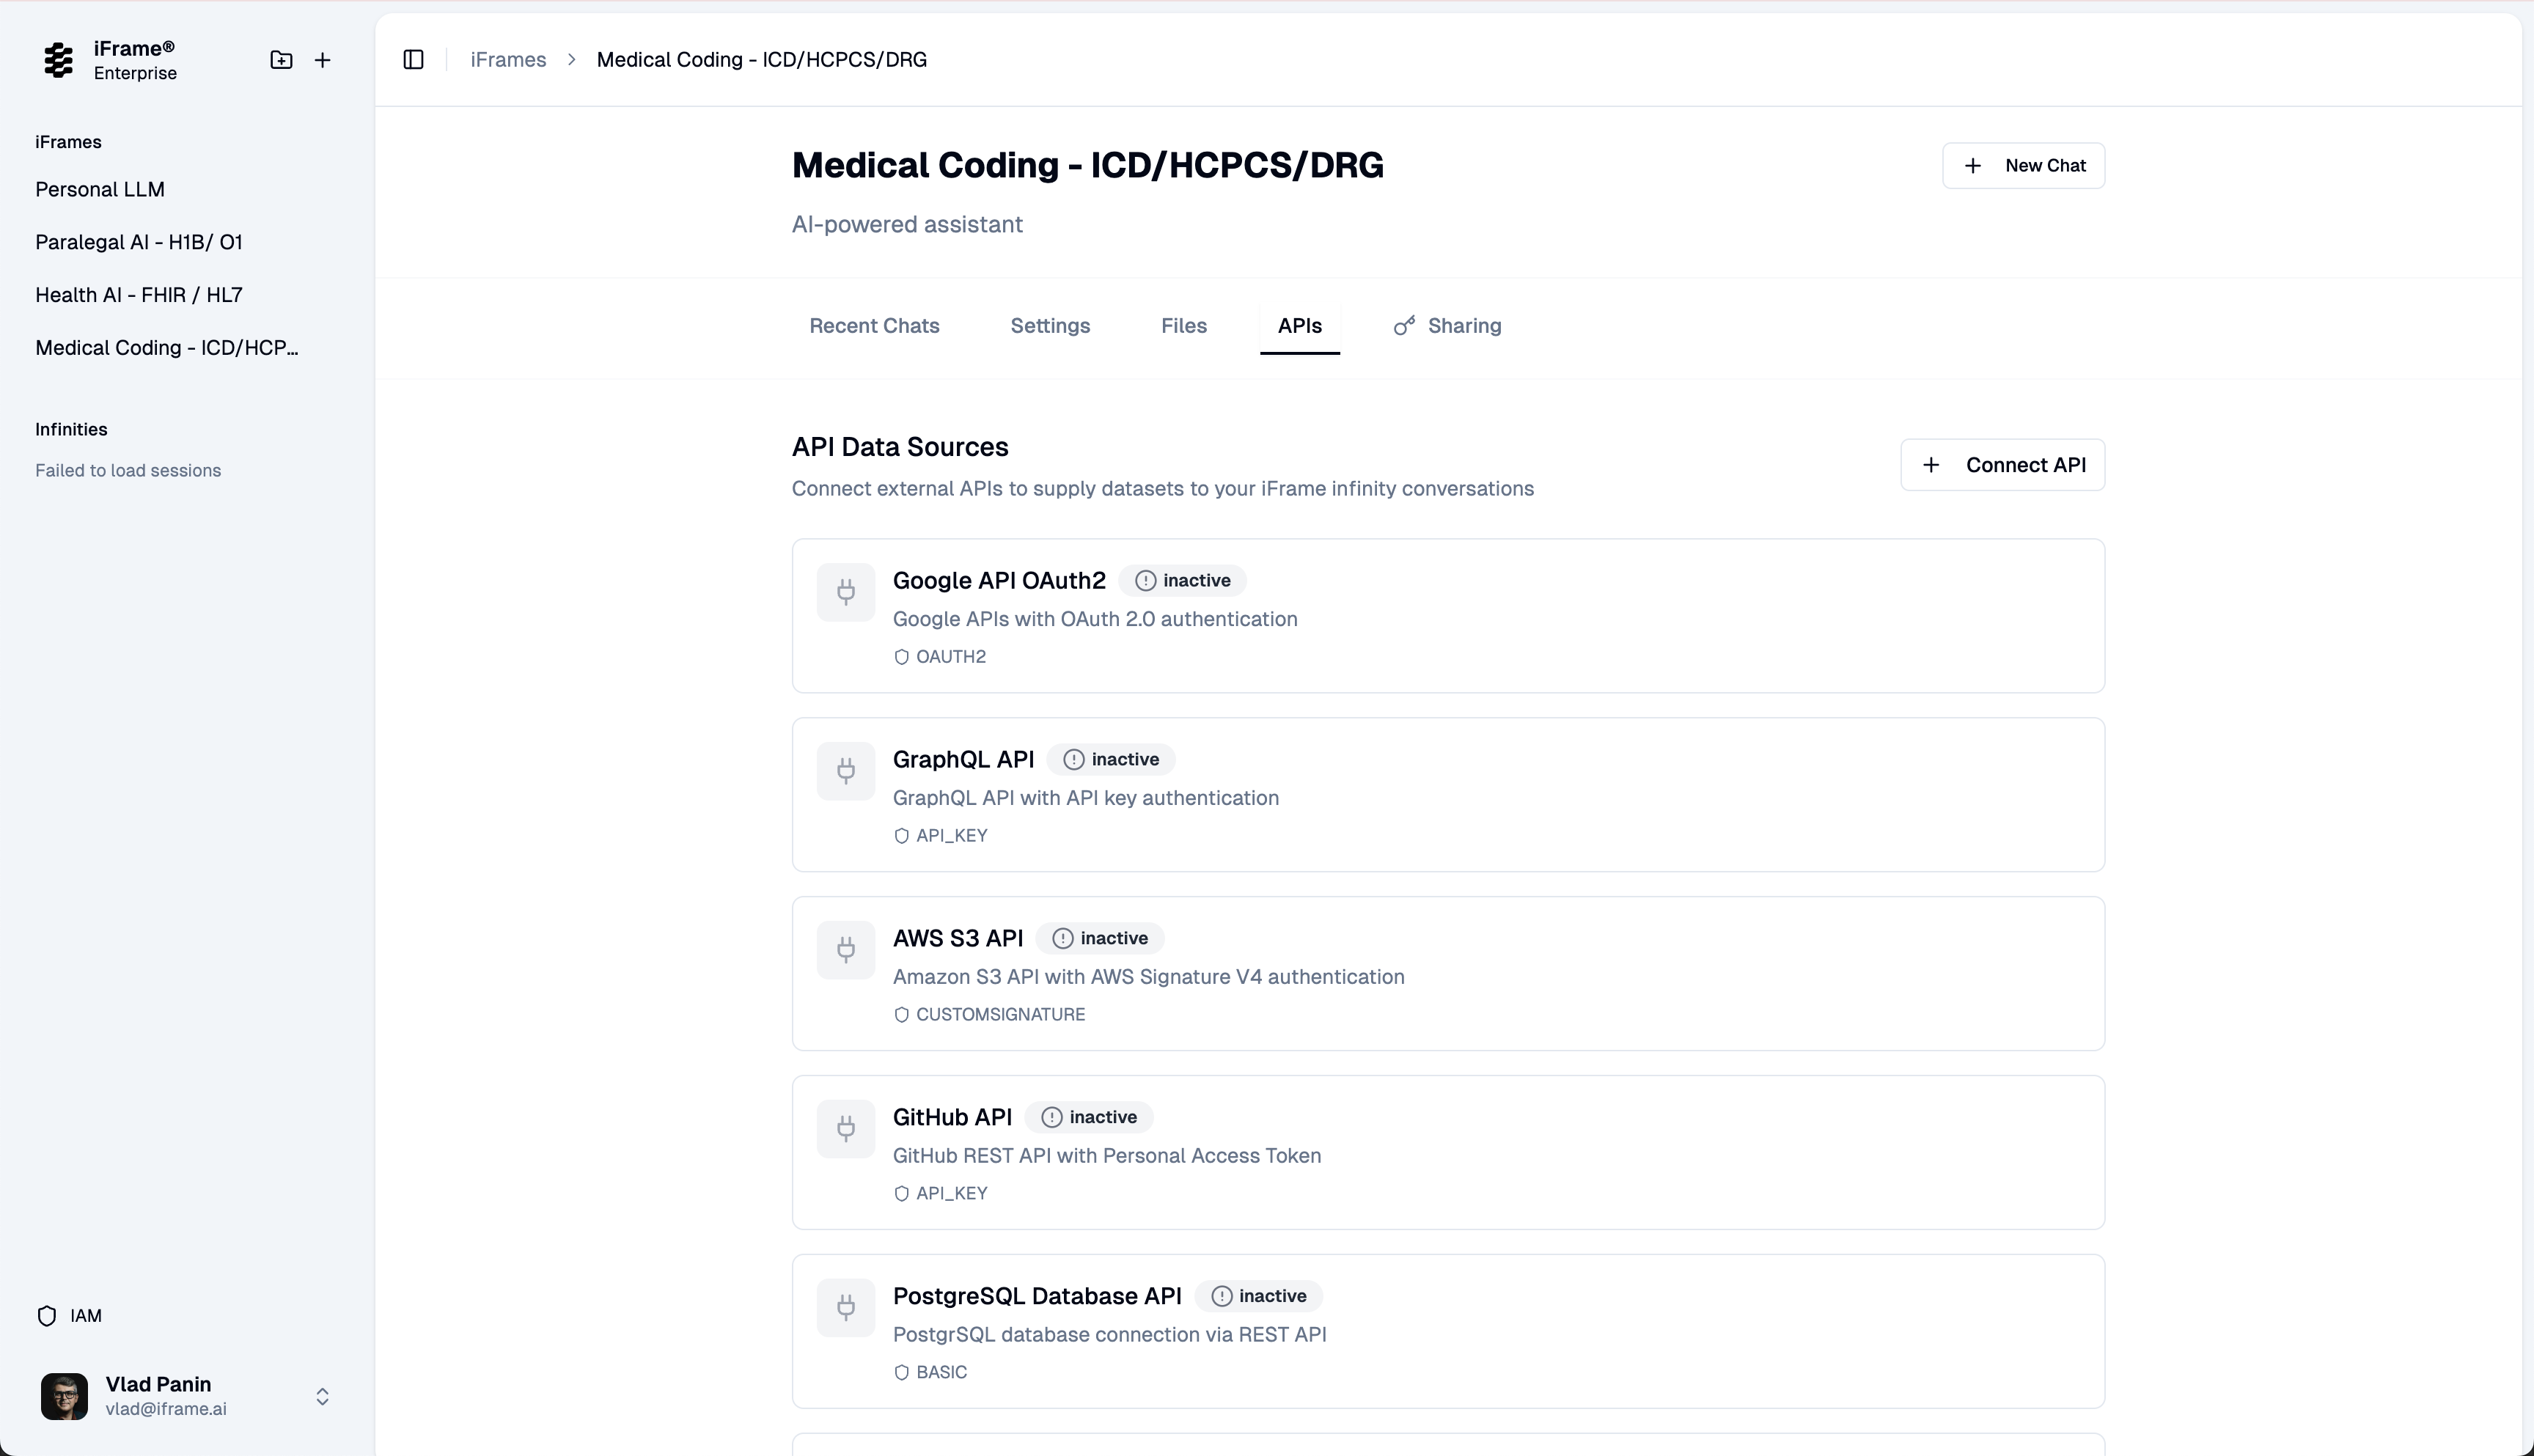This screenshot has width=2534, height=1456.
Task: Click the GraphQL API card title
Action: (x=963, y=760)
